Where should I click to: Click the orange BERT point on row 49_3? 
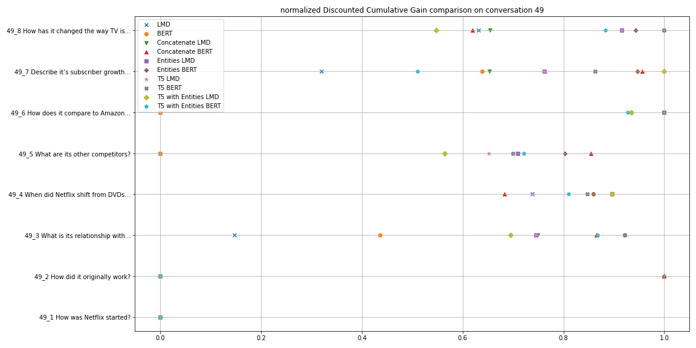pyautogui.click(x=380, y=235)
